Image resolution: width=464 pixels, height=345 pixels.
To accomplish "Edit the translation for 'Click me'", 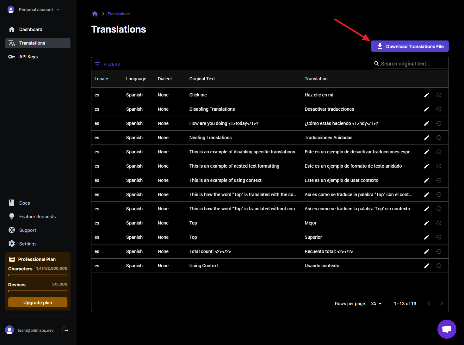I will tap(426, 95).
